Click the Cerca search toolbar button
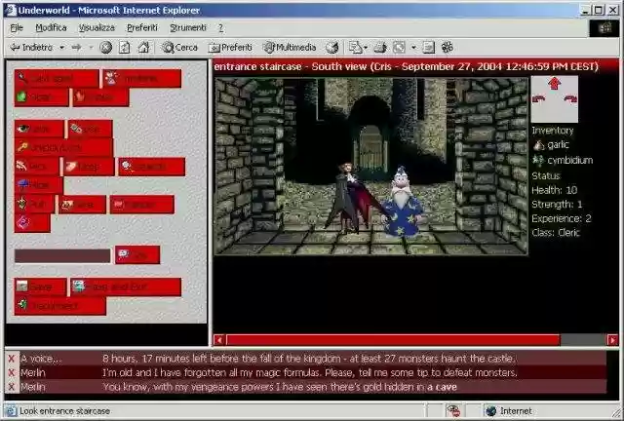This screenshot has width=624, height=421. [179, 48]
